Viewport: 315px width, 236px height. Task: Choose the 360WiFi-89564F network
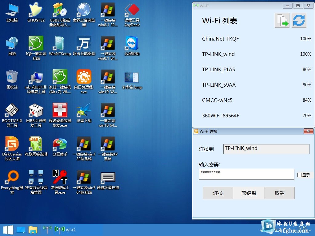click(257, 116)
